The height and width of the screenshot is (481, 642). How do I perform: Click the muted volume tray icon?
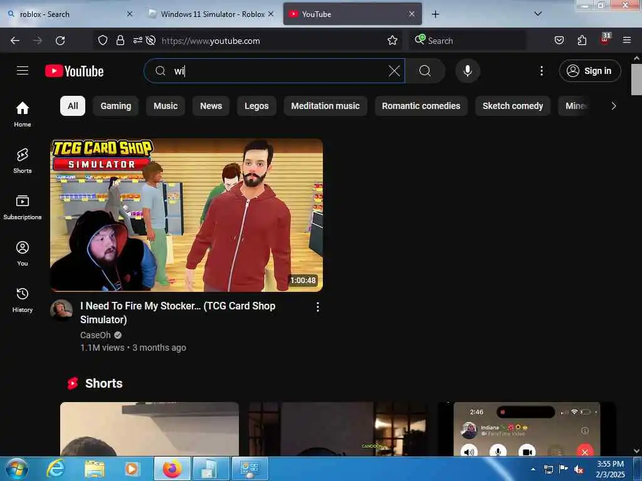point(579,469)
